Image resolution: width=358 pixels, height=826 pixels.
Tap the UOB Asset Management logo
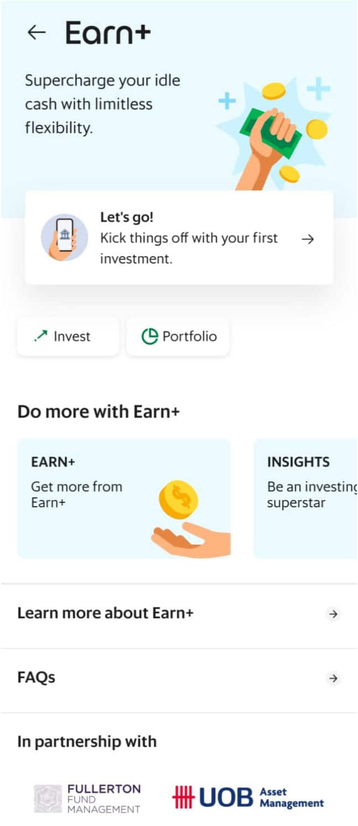point(248,797)
